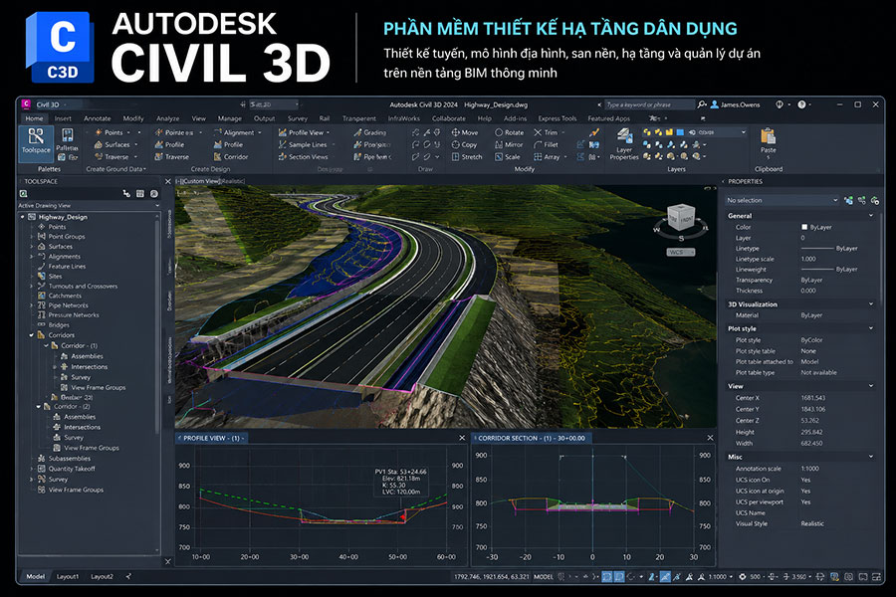Select the Rotate tool

tap(509, 132)
